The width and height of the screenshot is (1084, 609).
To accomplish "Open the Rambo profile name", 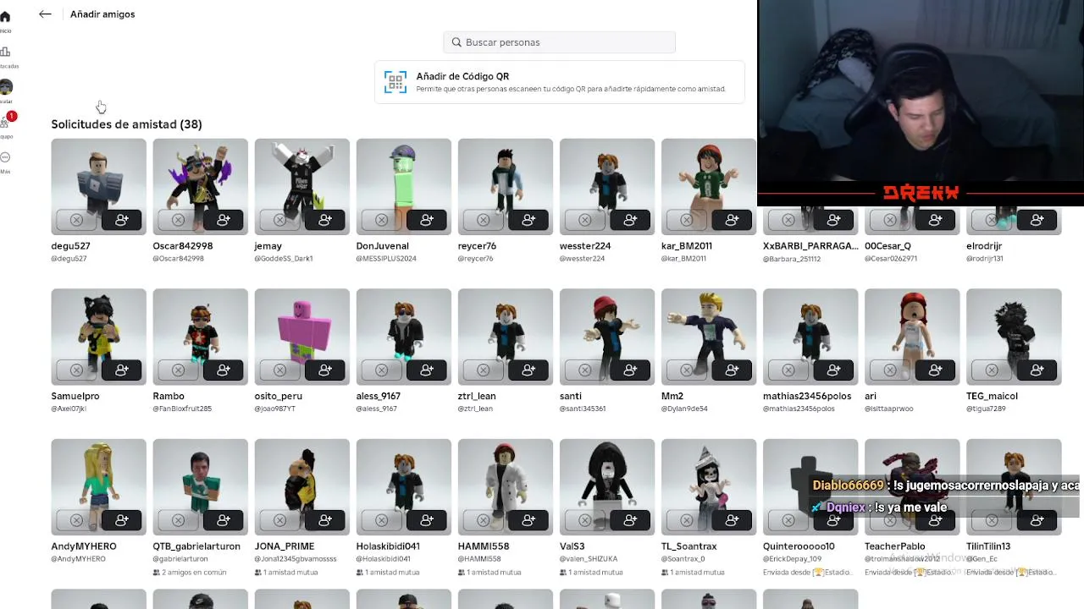I will point(169,396).
